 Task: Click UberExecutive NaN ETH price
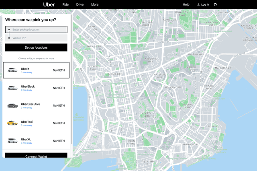coord(59,105)
